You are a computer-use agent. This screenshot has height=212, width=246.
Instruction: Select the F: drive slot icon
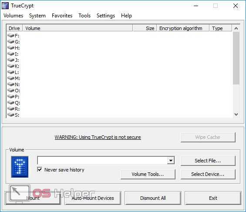11,35
